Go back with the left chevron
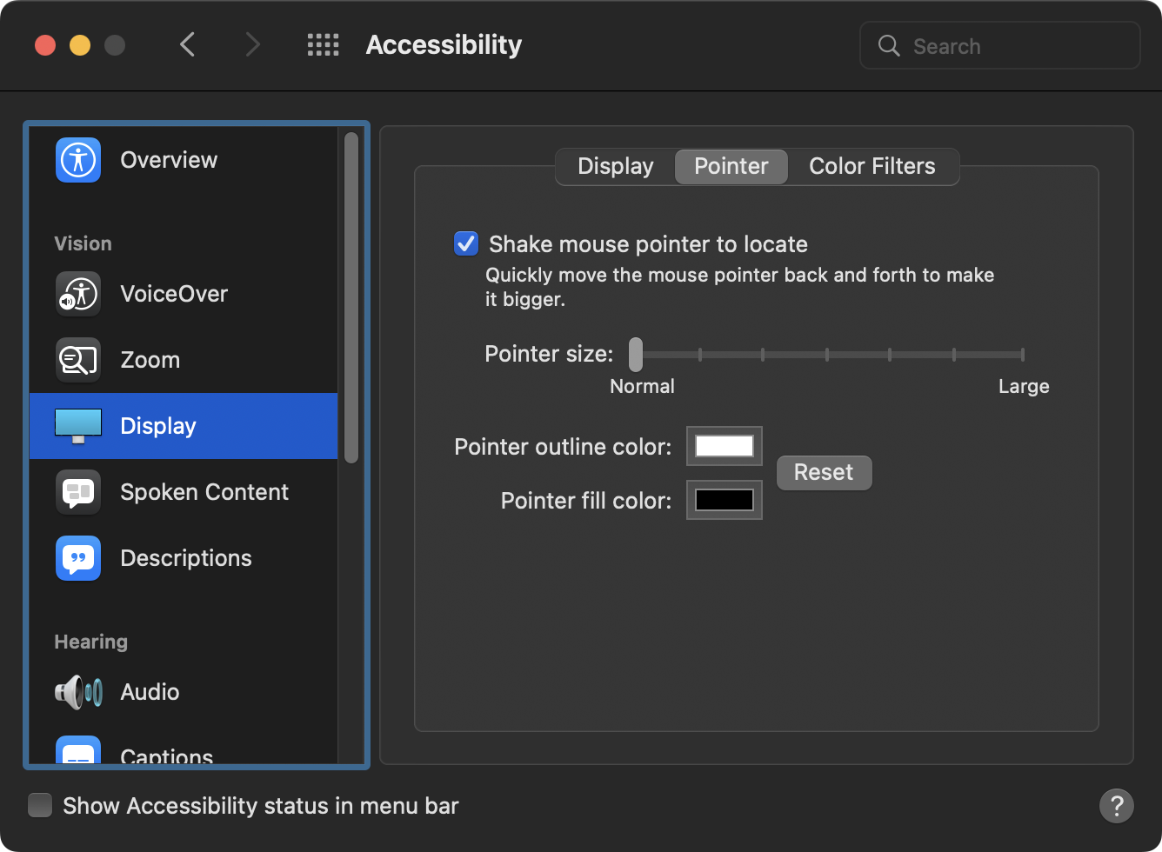The width and height of the screenshot is (1162, 852). coord(188,45)
